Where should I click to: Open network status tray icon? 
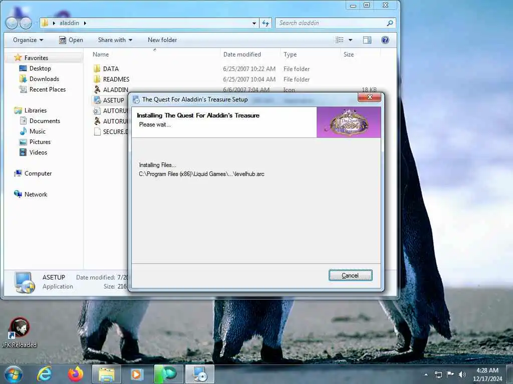438,374
